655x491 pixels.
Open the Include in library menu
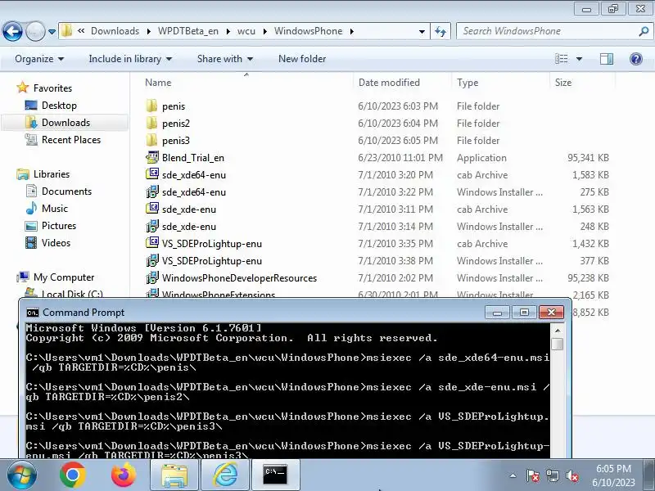130,59
